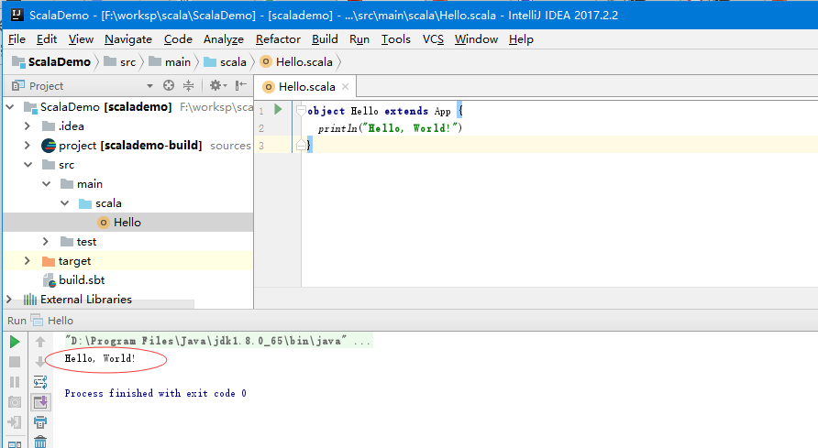Open the Refactor menu
The image size is (818, 448).
[x=278, y=39]
